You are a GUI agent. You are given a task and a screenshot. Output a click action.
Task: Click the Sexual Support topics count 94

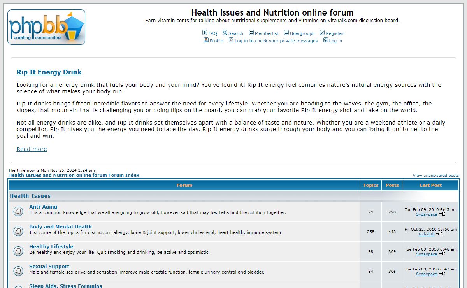(x=370, y=272)
